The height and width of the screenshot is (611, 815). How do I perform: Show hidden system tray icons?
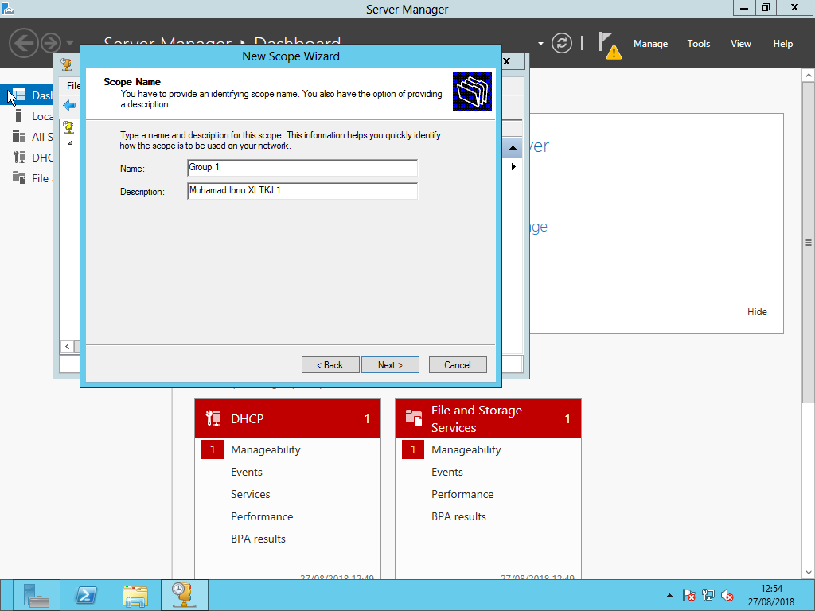pos(669,595)
